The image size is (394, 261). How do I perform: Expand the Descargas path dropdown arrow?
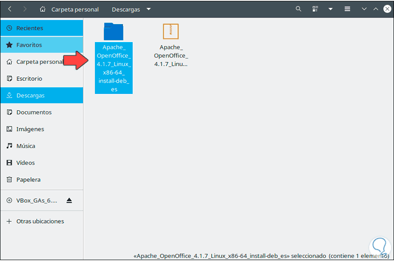(149, 9)
